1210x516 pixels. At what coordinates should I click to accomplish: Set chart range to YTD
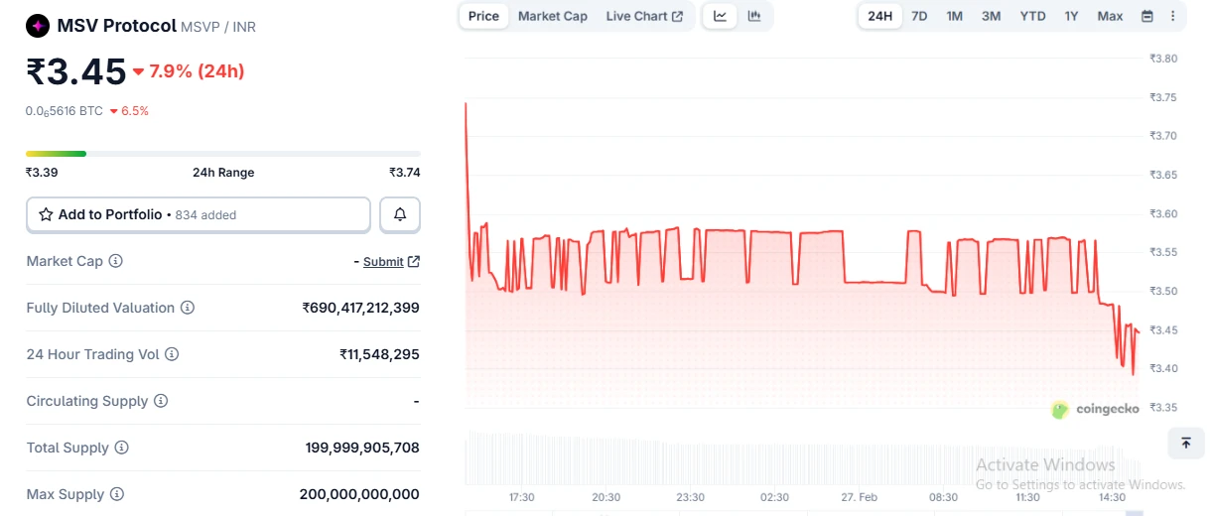(x=1033, y=16)
